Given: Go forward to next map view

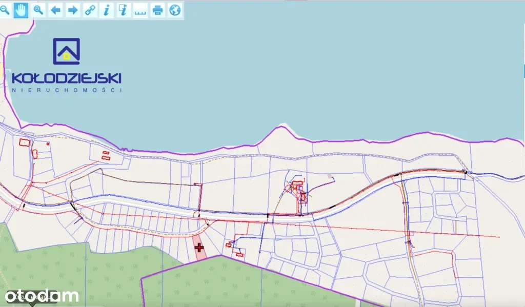Looking at the screenshot, I should pos(73,10).
